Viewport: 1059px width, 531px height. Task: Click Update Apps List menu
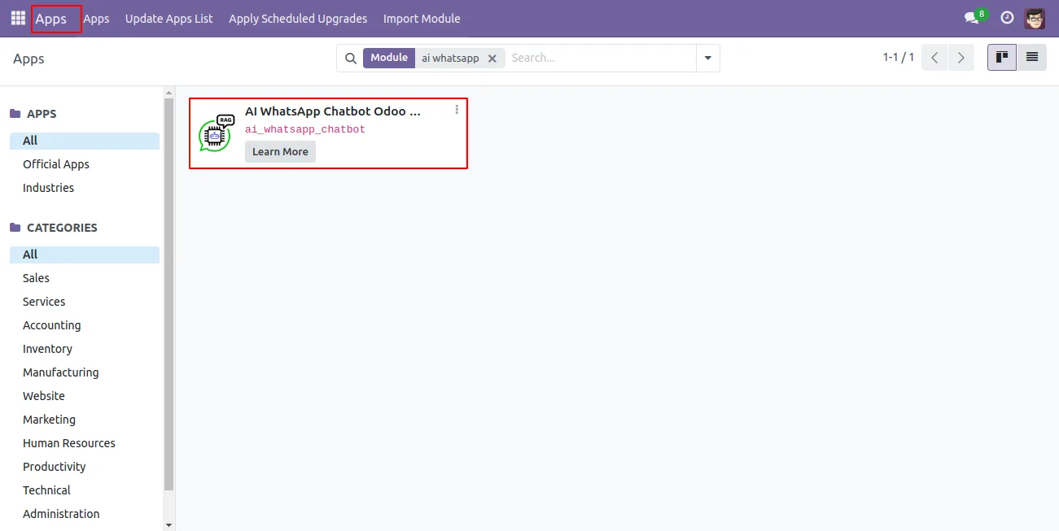169,19
